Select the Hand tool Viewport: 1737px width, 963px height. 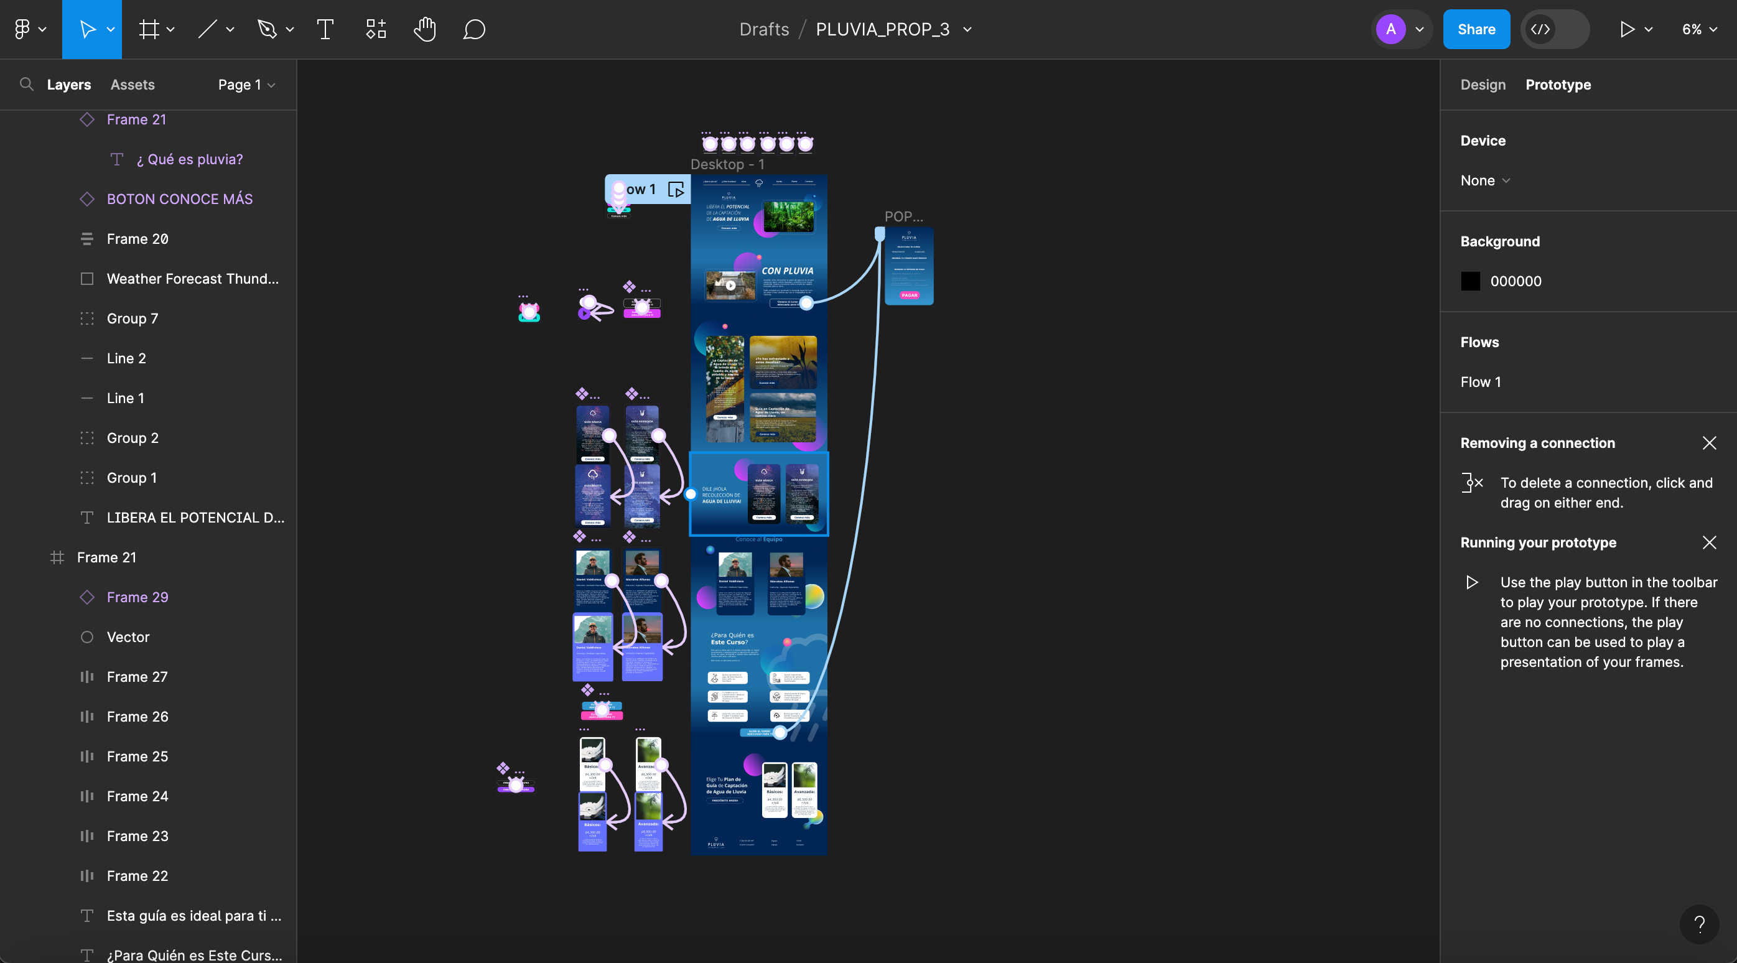pyautogui.click(x=425, y=29)
